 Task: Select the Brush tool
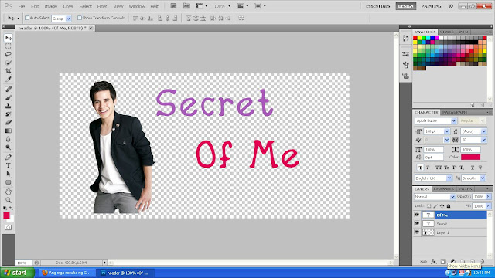(x=9, y=98)
